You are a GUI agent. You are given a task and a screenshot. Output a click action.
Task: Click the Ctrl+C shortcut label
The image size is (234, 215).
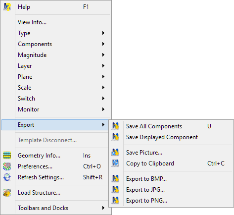[216, 163]
